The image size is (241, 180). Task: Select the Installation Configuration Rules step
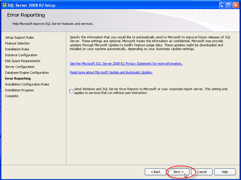[27, 84]
